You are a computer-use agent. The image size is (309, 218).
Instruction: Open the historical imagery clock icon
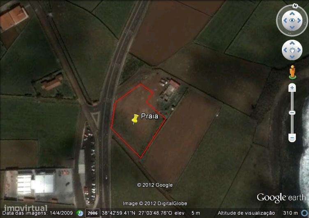tap(80, 213)
